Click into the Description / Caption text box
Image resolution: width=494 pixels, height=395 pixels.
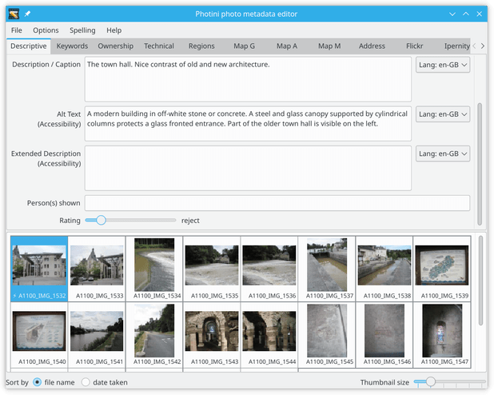(248, 79)
